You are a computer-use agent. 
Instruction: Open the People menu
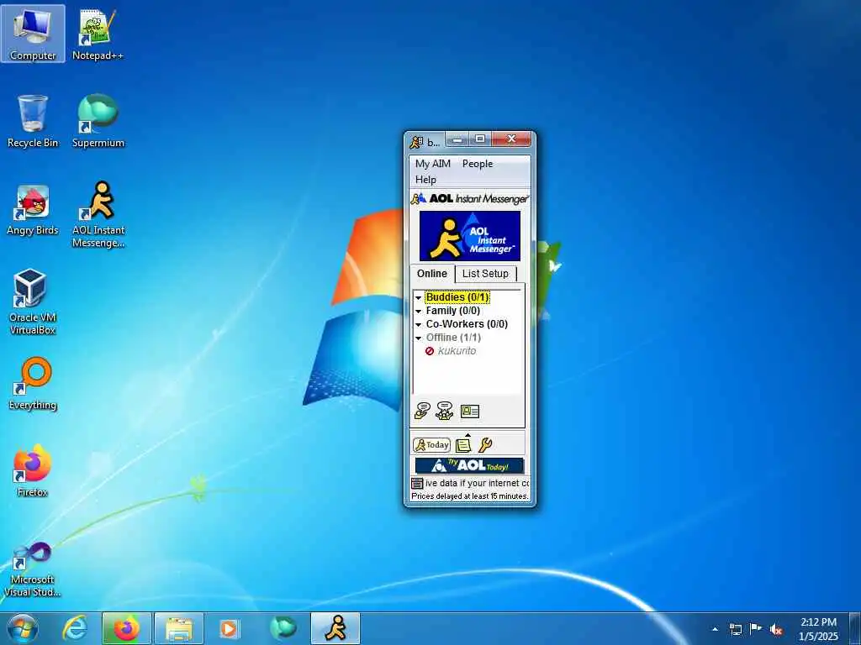(478, 164)
